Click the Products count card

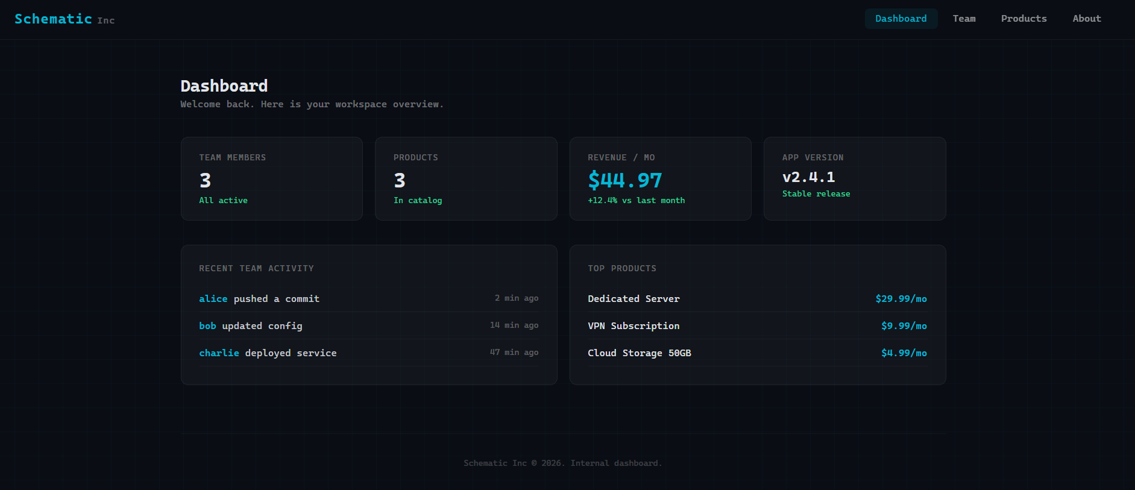coord(465,178)
